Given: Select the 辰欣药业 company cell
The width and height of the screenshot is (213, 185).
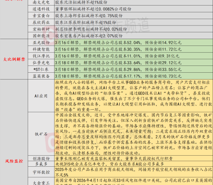Looking at the screenshot, I should coord(41,22).
